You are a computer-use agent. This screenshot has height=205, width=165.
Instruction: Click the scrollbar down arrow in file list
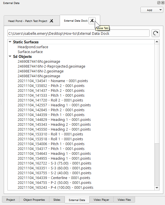(x=157, y=188)
